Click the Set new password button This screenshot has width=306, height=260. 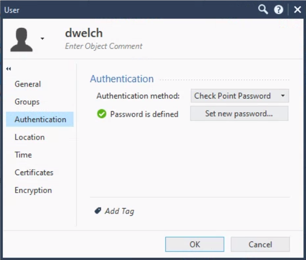click(239, 113)
